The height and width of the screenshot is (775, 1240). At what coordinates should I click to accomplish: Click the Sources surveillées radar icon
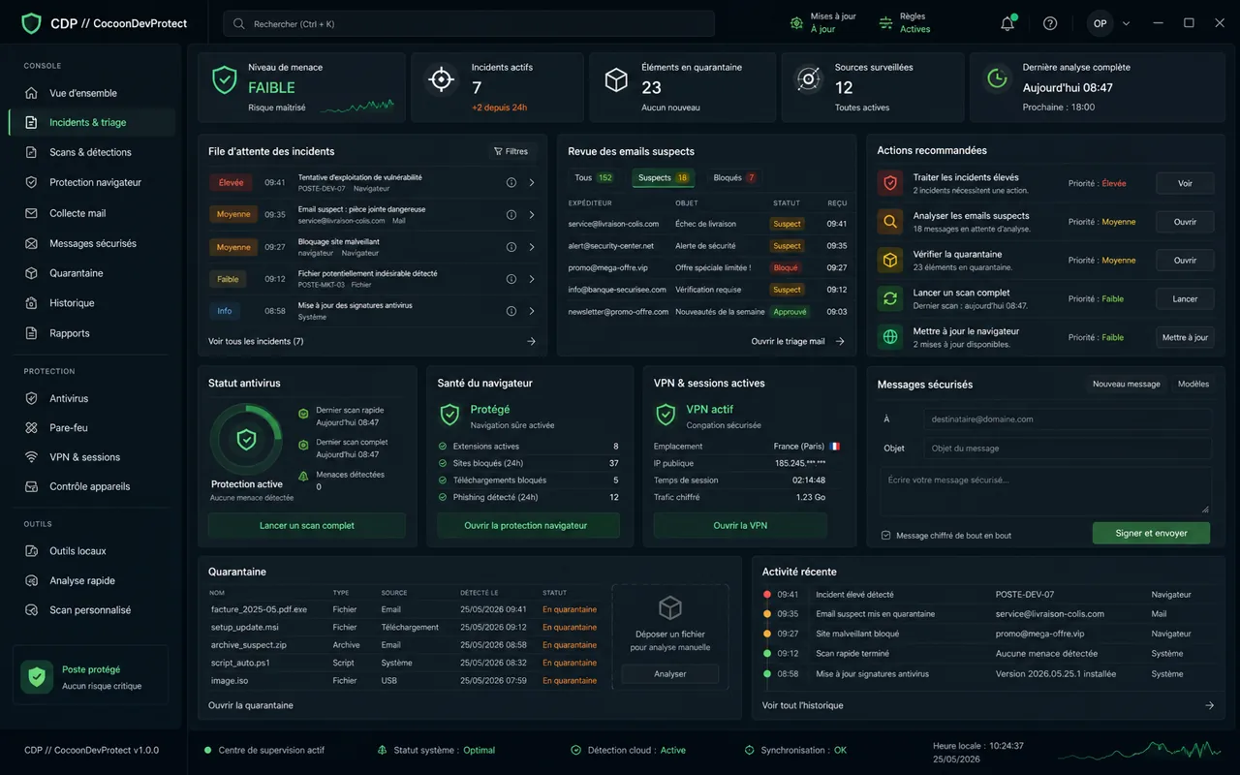pyautogui.click(x=808, y=79)
